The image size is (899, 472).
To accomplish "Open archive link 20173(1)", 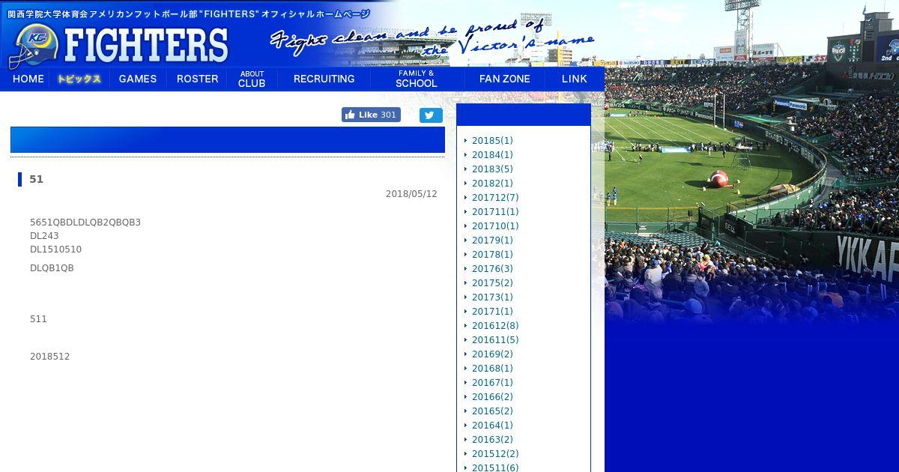I will point(492,297).
